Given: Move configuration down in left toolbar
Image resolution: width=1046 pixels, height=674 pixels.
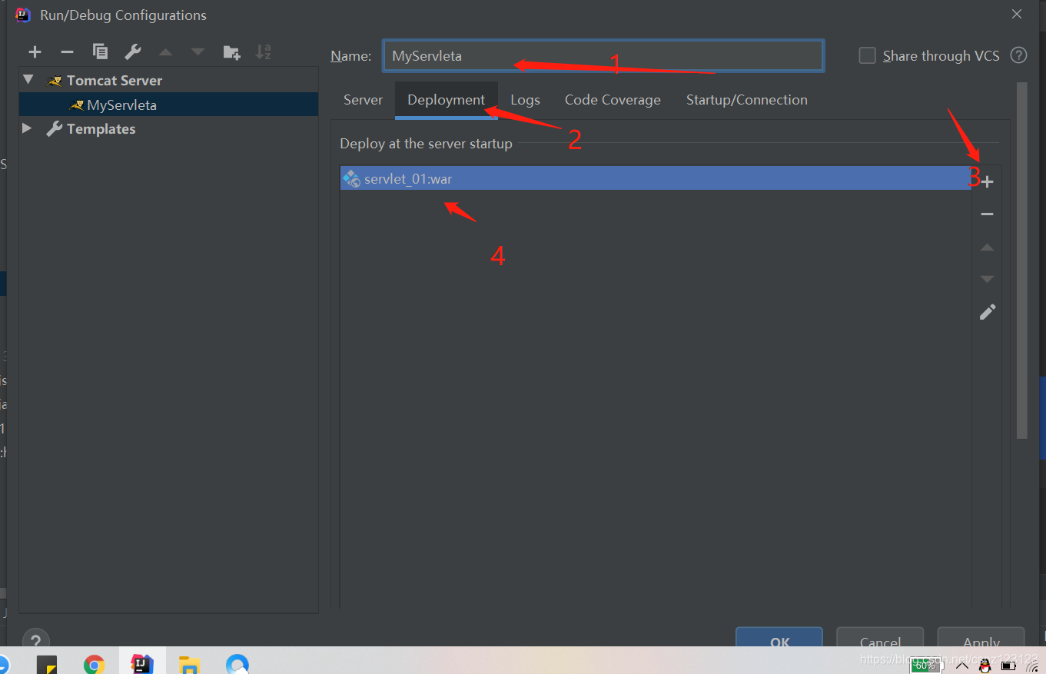Looking at the screenshot, I should (x=198, y=52).
